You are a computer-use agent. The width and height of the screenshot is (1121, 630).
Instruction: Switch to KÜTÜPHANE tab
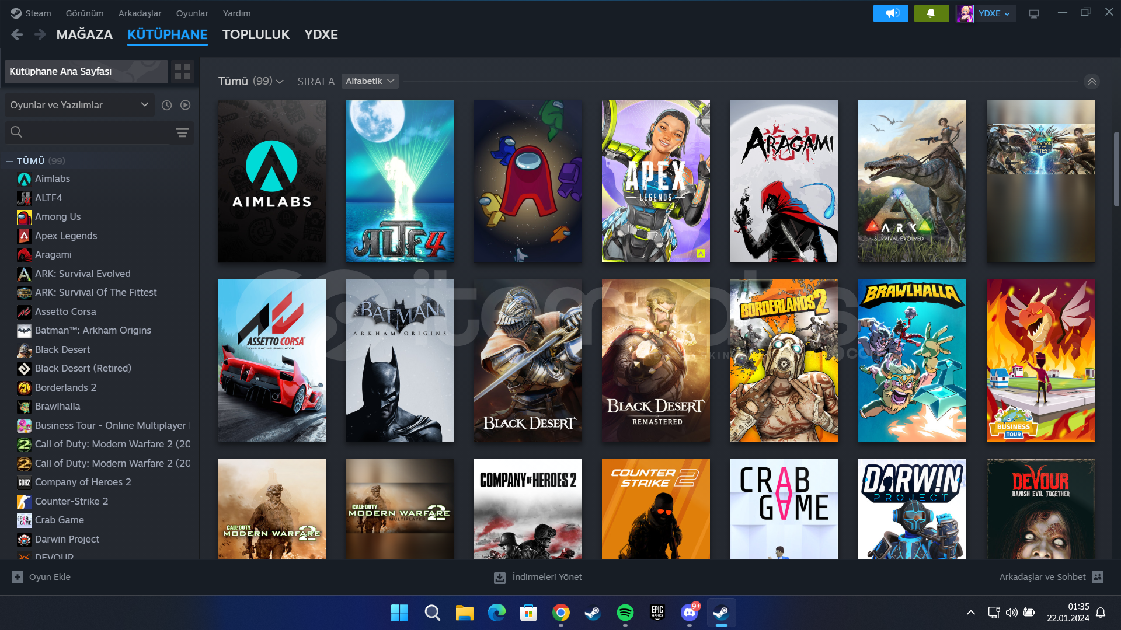(x=168, y=34)
